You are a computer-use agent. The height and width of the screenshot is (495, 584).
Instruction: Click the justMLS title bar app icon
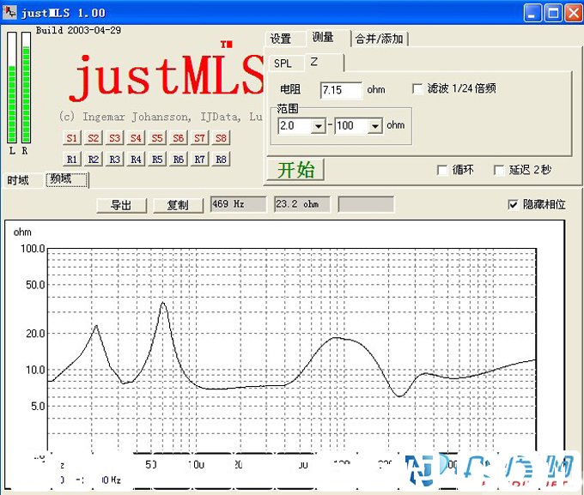coord(9,13)
